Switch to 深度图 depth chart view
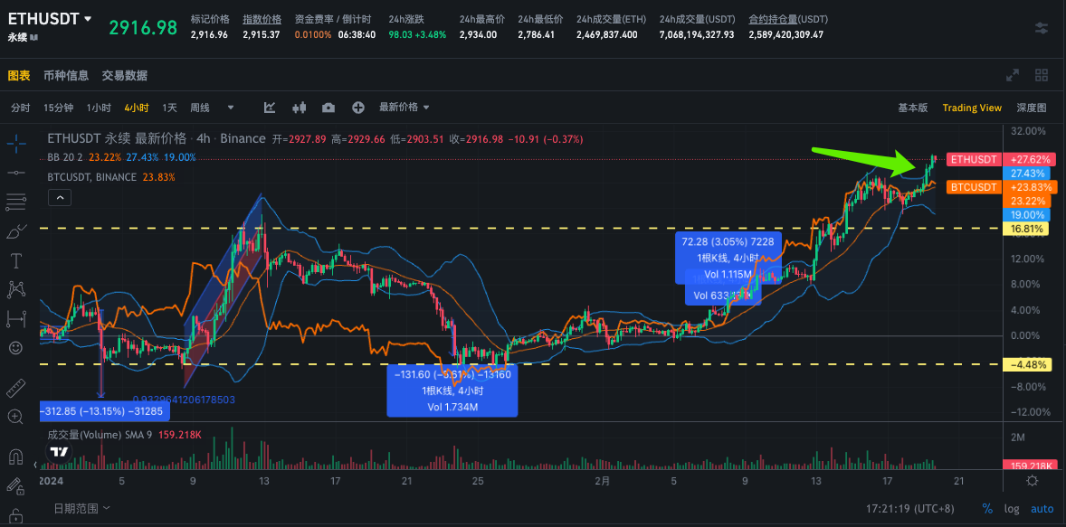Viewport: 1066px width, 527px height. [1032, 108]
